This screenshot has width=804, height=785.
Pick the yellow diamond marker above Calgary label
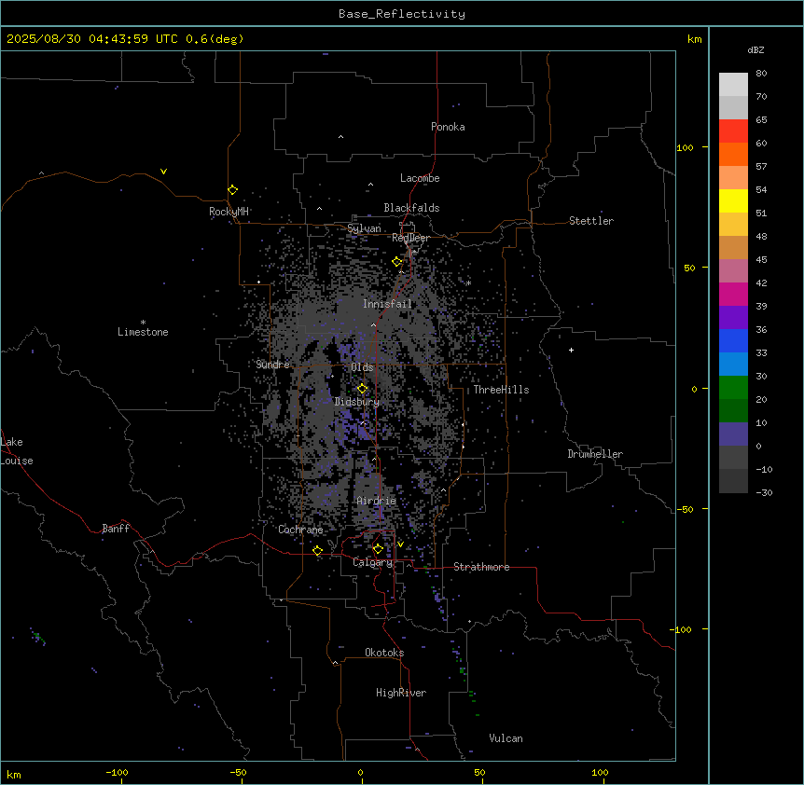click(378, 549)
